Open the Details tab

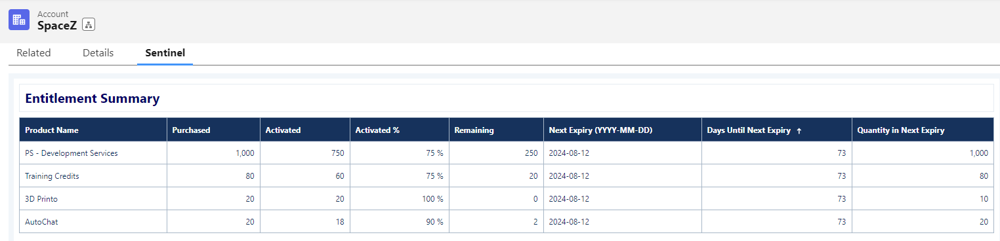pyautogui.click(x=98, y=53)
